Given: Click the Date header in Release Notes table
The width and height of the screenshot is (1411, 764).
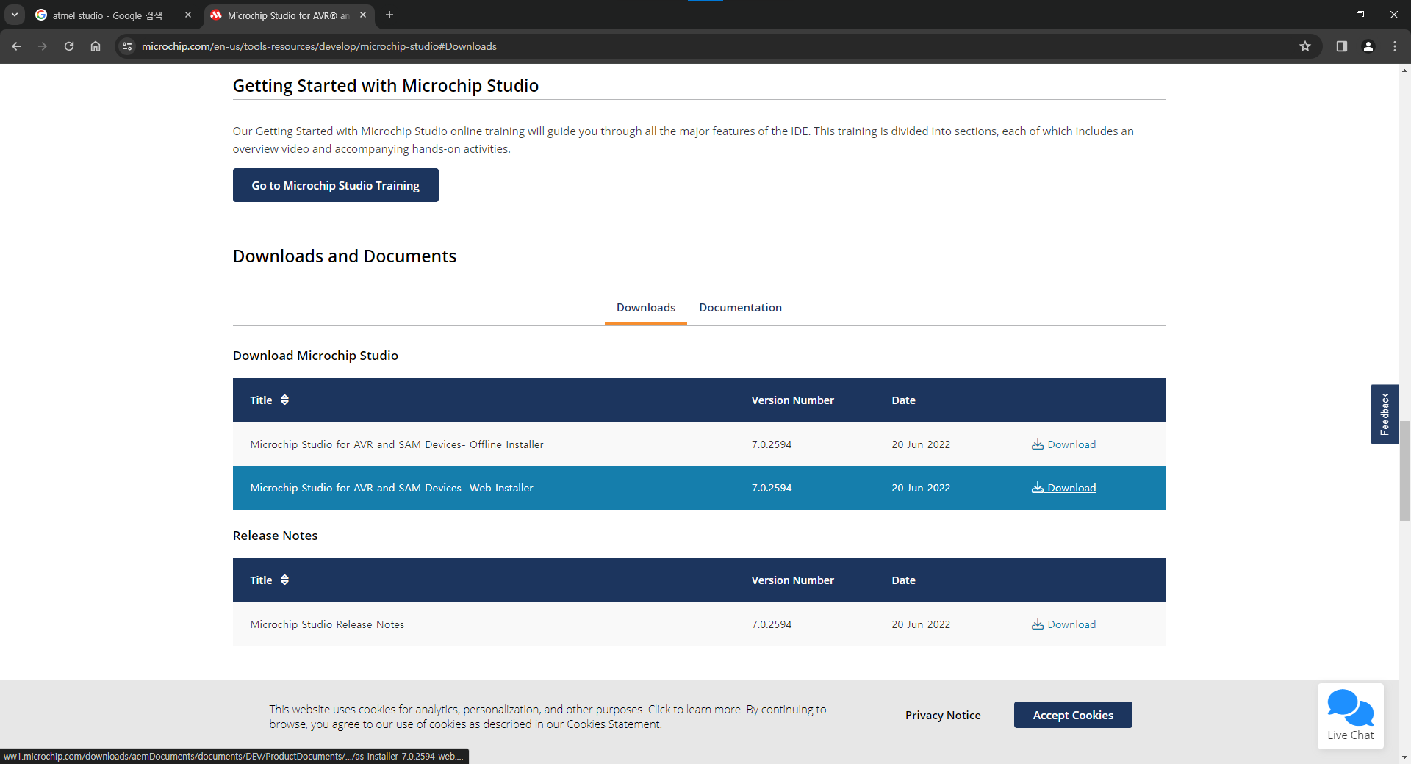Looking at the screenshot, I should click(x=903, y=580).
